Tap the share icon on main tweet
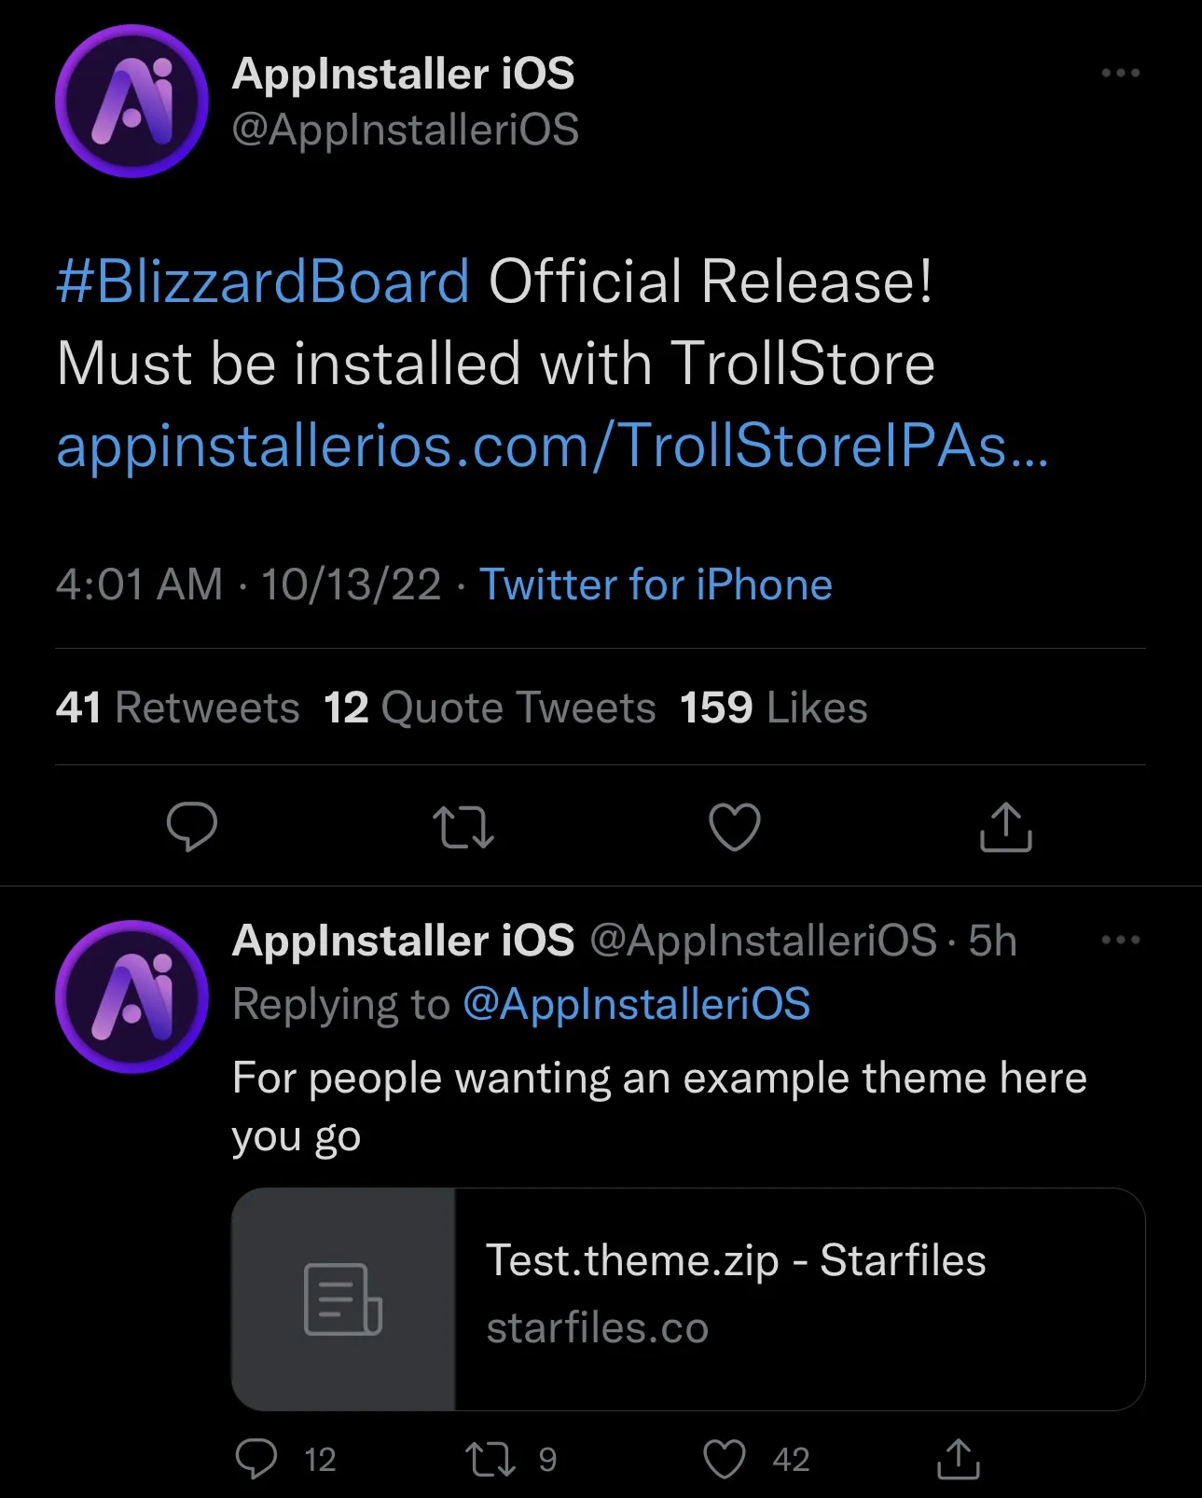This screenshot has width=1202, height=1498. coord(1006,827)
